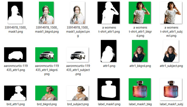Click brd_attr1.png profile mask thumbnail

click(x=15, y=93)
